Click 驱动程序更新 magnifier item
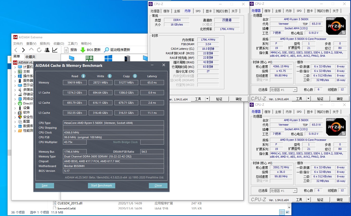Screen dimensions: 351x216 pos(117,50)
